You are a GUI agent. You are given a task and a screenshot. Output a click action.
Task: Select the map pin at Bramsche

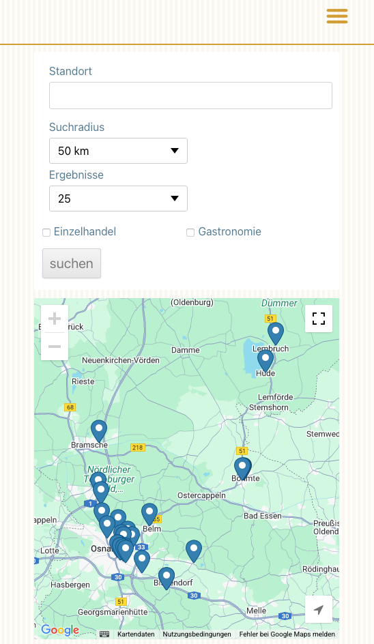(x=99, y=430)
